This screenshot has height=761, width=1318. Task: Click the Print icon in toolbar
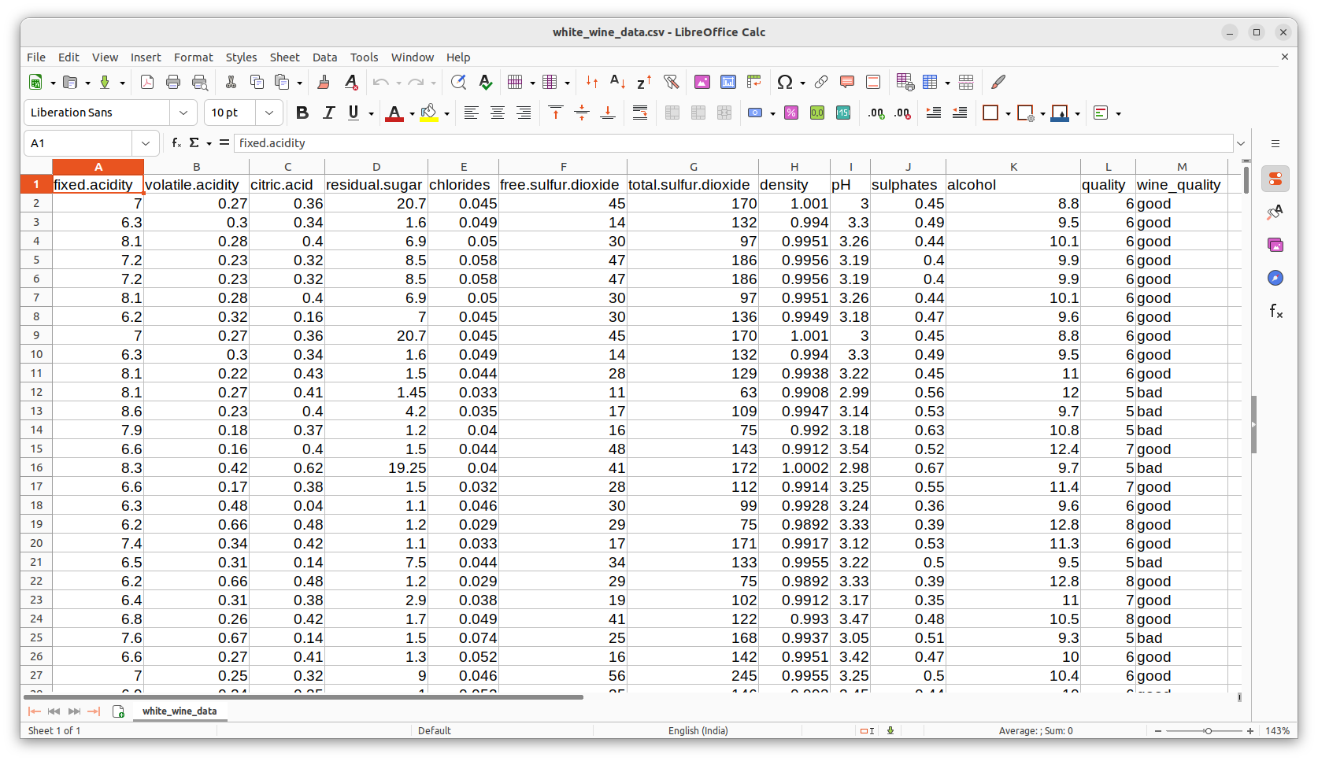click(173, 82)
